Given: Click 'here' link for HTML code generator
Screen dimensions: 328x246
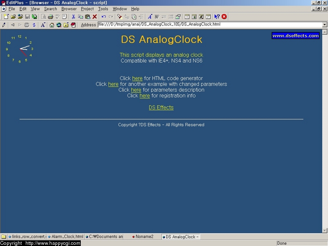Looking at the screenshot, I should click(x=137, y=78).
